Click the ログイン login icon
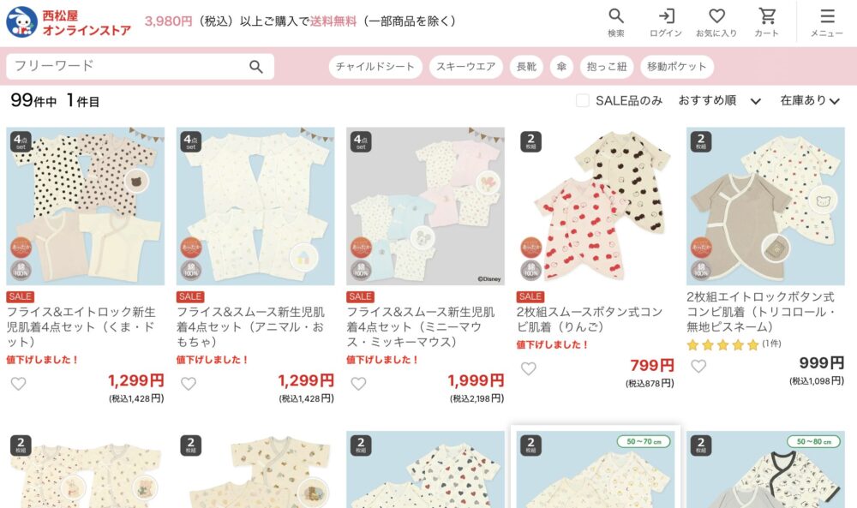The height and width of the screenshot is (508, 857). (666, 22)
